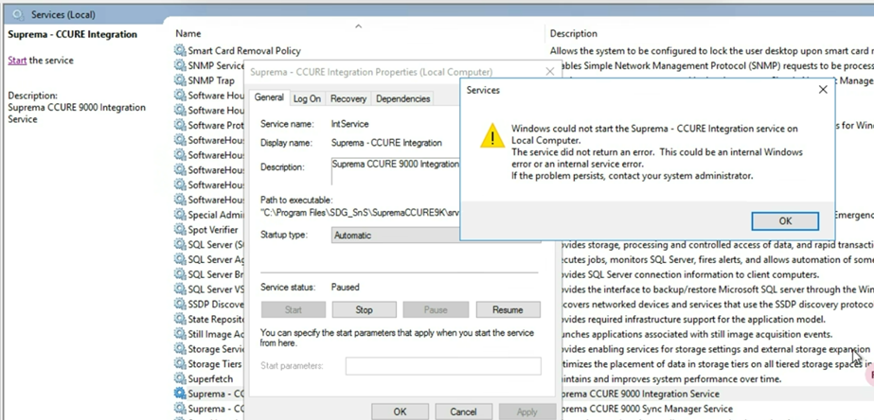The width and height of the screenshot is (874, 420).
Task: Click Suprema CCURE 9000 Sync Manager Service description
Action: (x=645, y=409)
